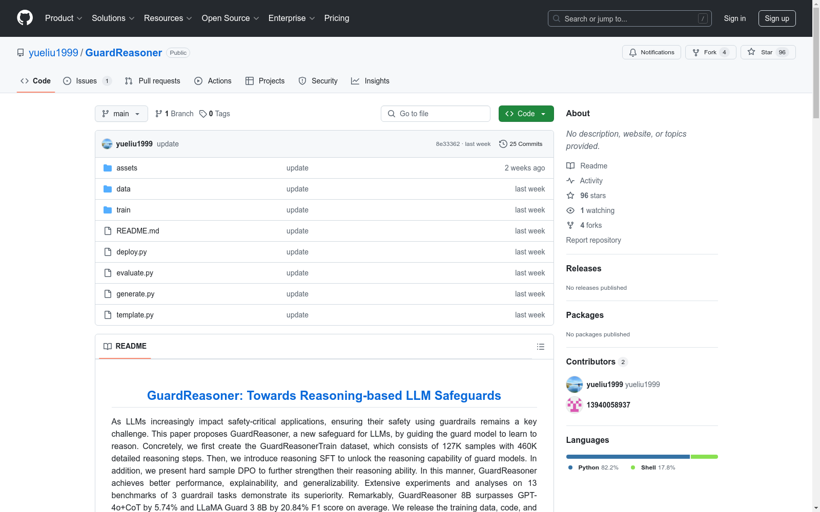
Task: Click the generate.py file icon
Action: 108,294
